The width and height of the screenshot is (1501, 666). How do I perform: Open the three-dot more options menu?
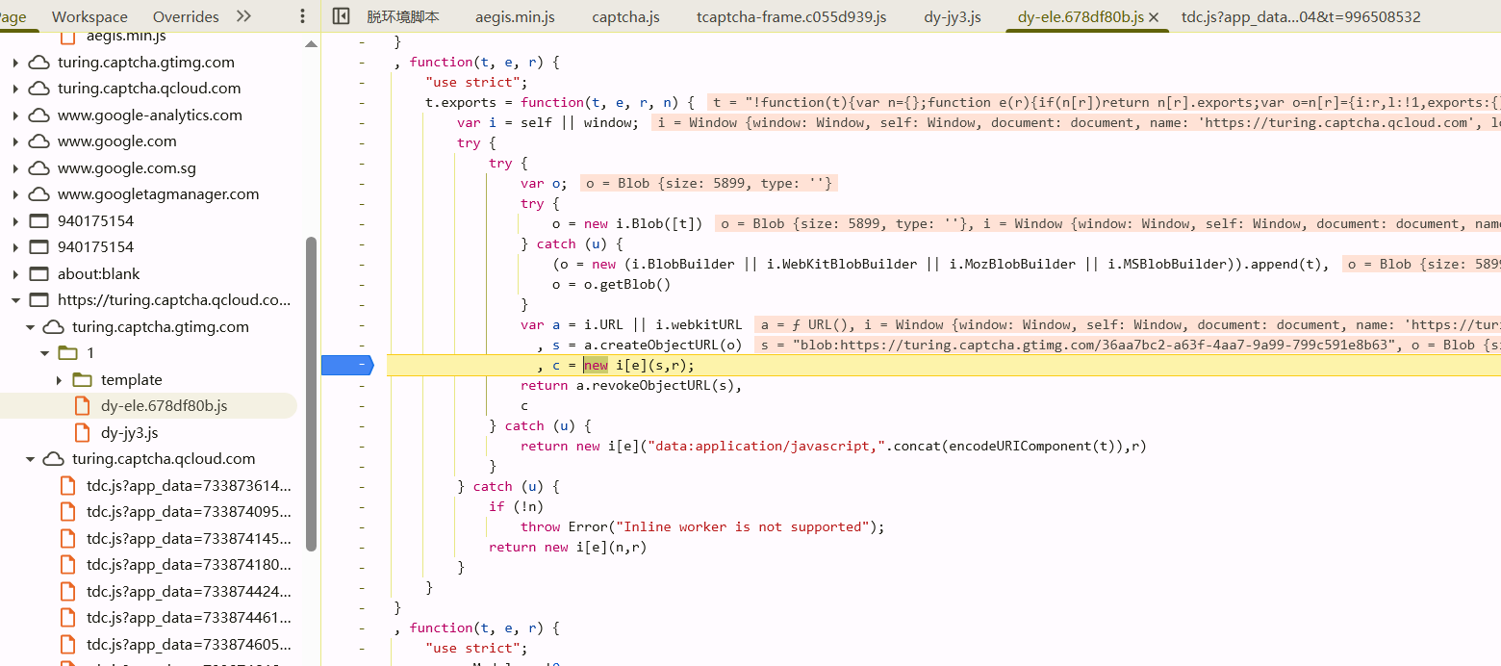pos(303,16)
